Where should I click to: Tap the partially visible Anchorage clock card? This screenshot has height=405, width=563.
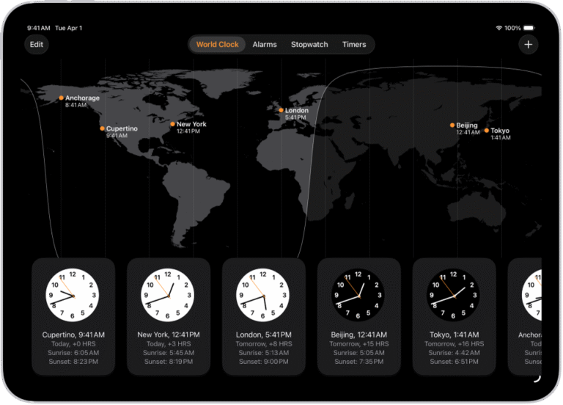tap(526, 316)
